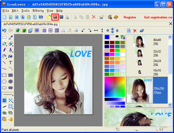Rotate image left with curved arrow
The height and width of the screenshot is (133, 174).
[x=83, y=31]
